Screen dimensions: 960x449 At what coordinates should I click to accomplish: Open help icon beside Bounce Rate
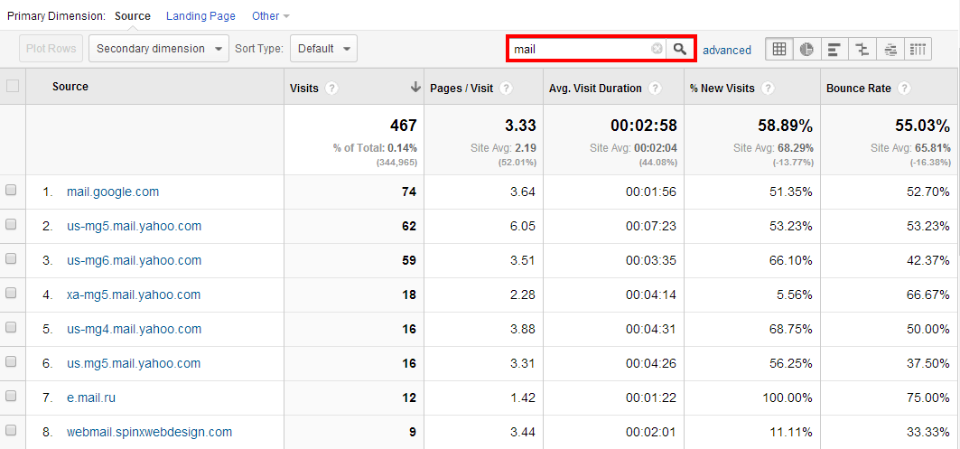tap(903, 89)
